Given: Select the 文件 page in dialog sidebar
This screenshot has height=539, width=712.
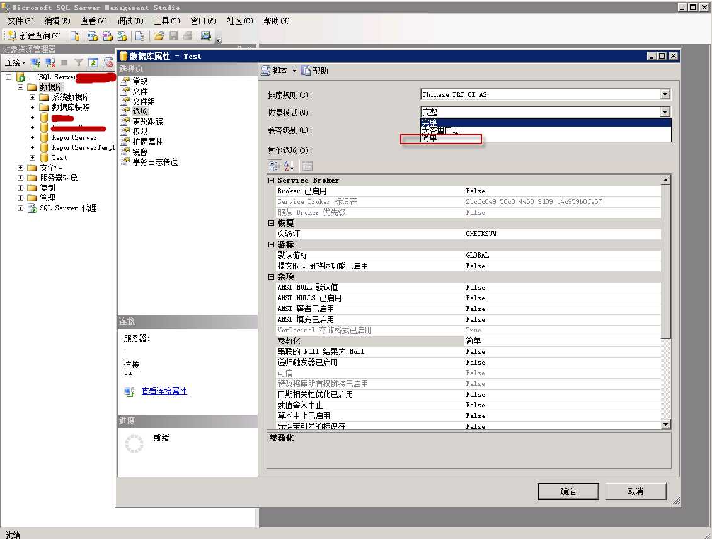Looking at the screenshot, I should point(140,91).
